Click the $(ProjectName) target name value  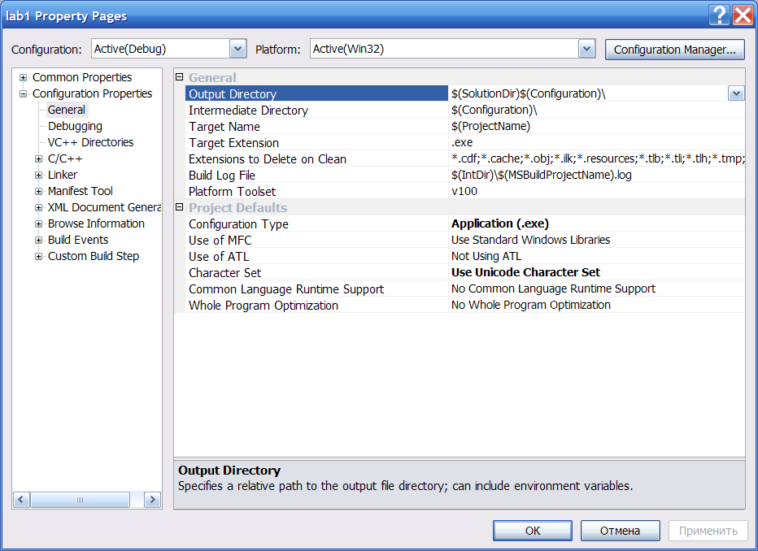(x=596, y=127)
